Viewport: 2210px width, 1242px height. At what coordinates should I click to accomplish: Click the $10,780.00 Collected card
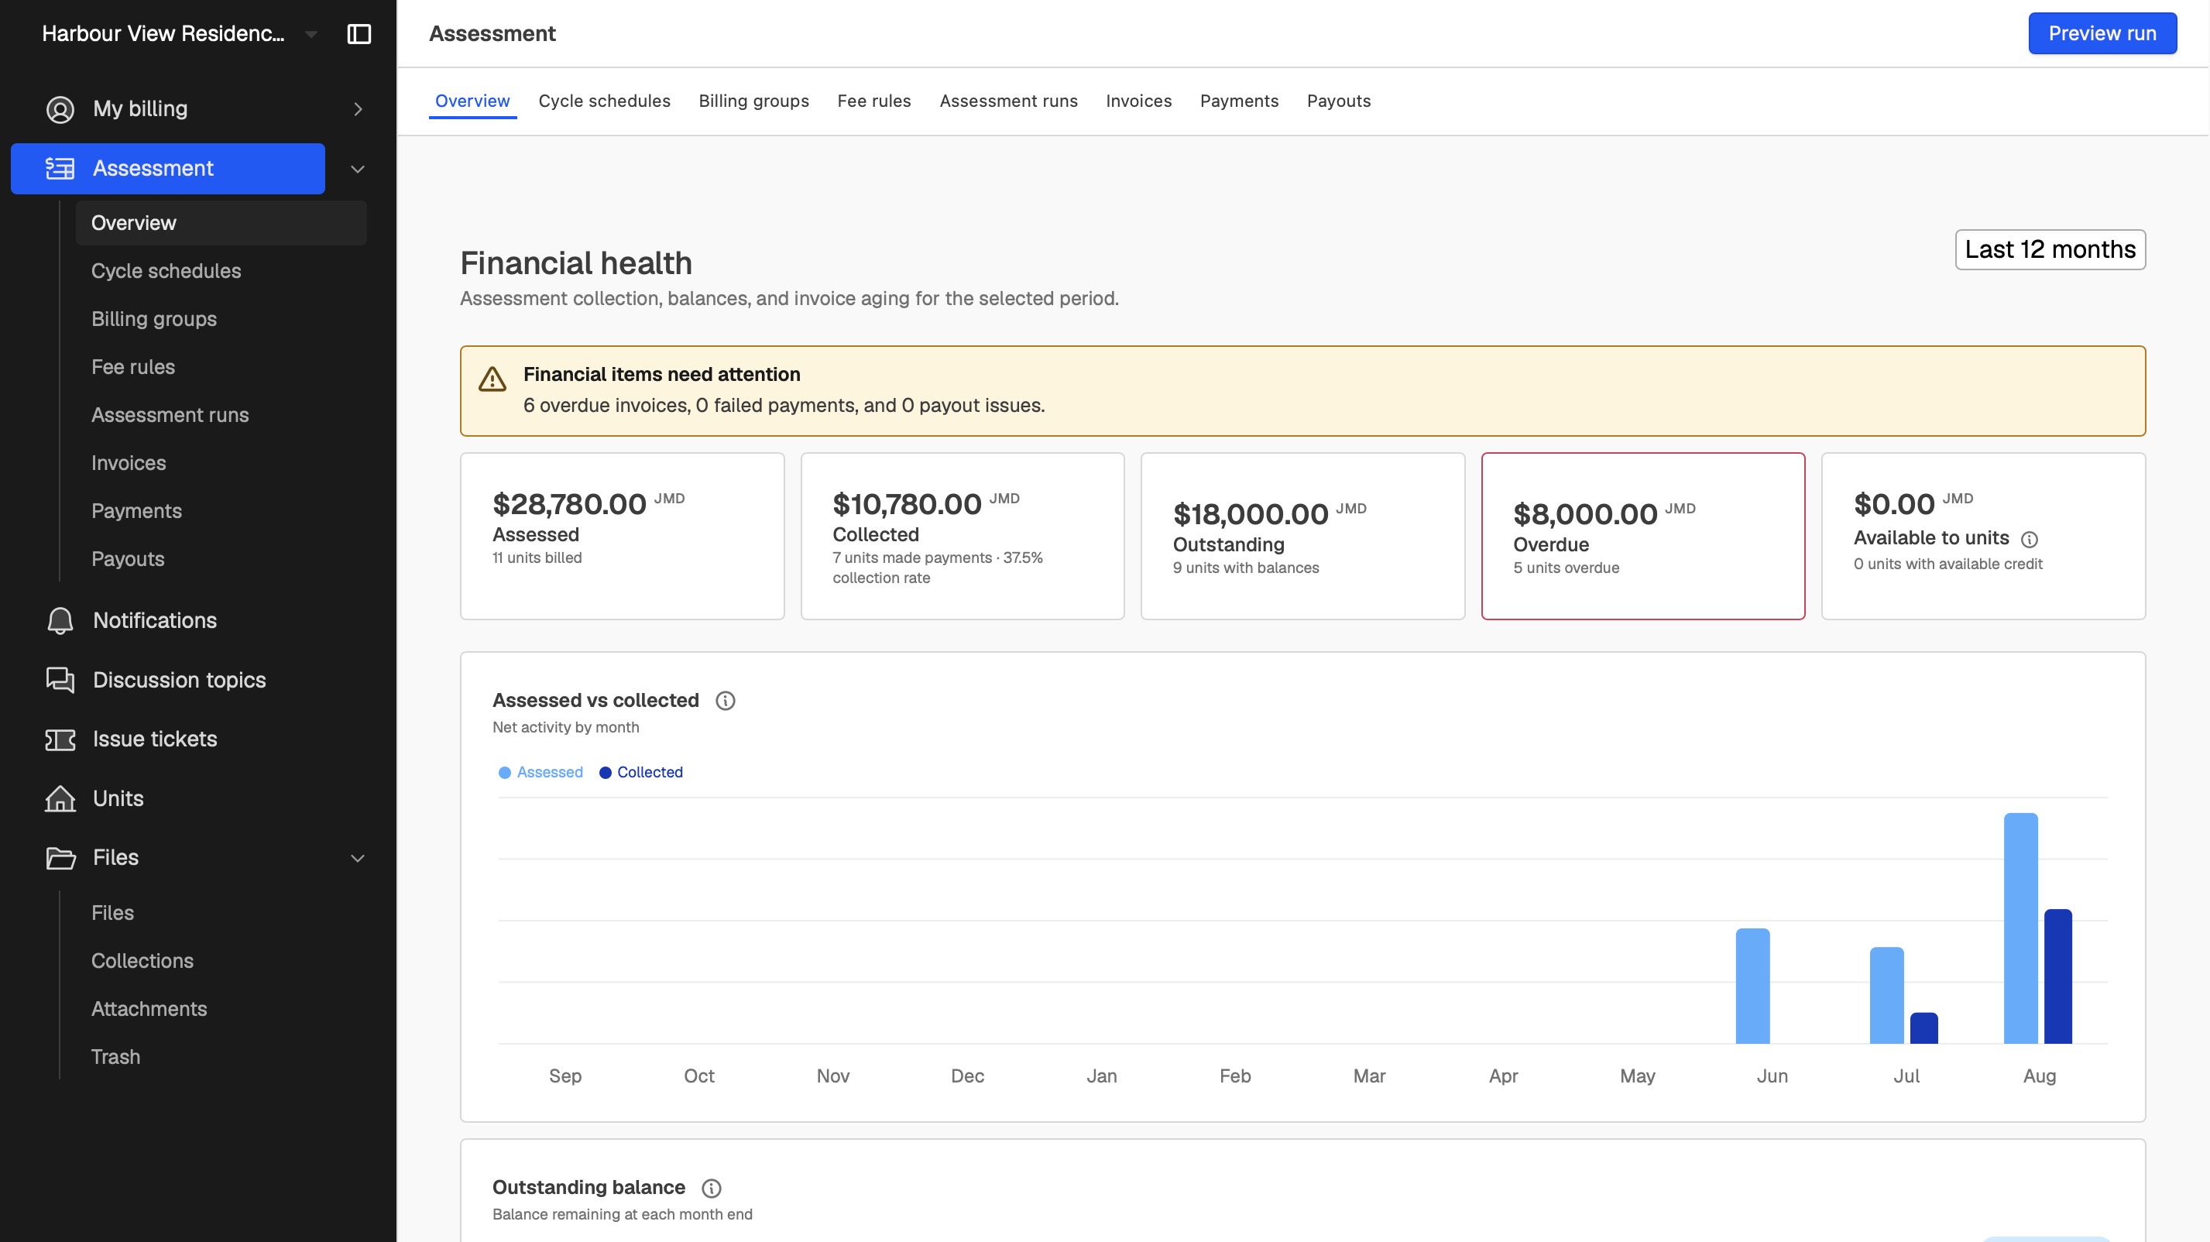click(x=963, y=536)
